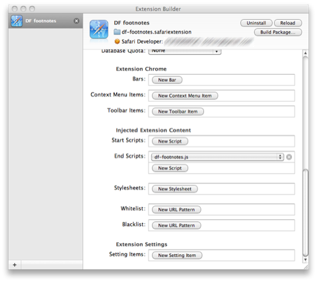
Task: Add new extension with plus button
Action: [15, 265]
